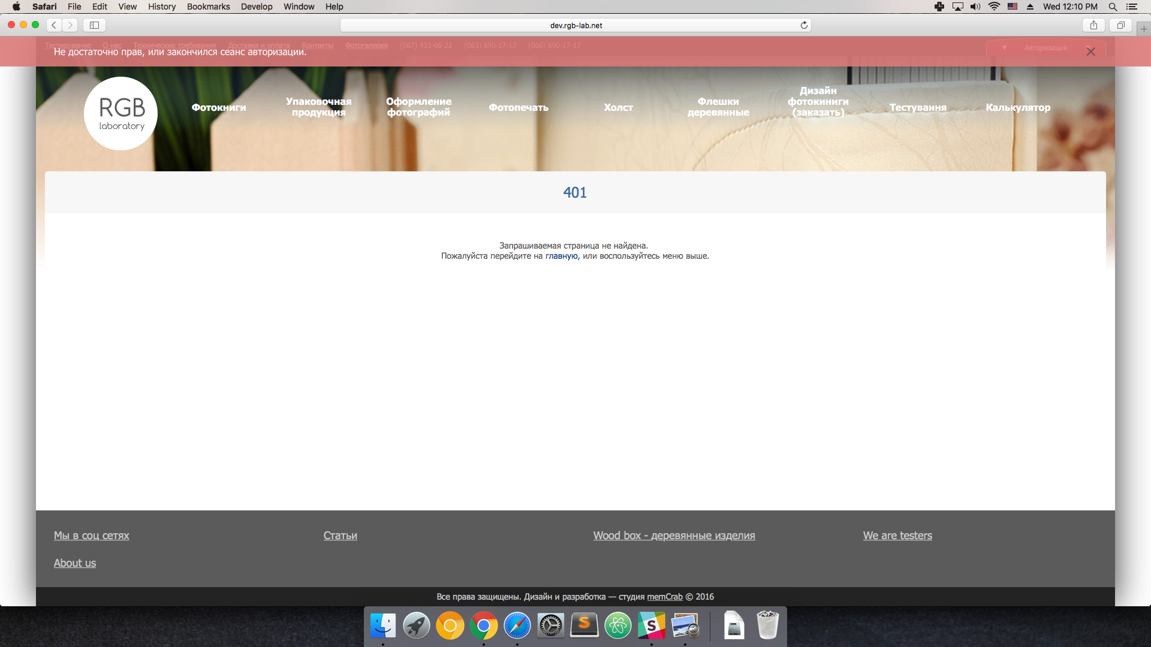
Task: Select the Калькулятор navigation item
Action: [x=1018, y=107]
